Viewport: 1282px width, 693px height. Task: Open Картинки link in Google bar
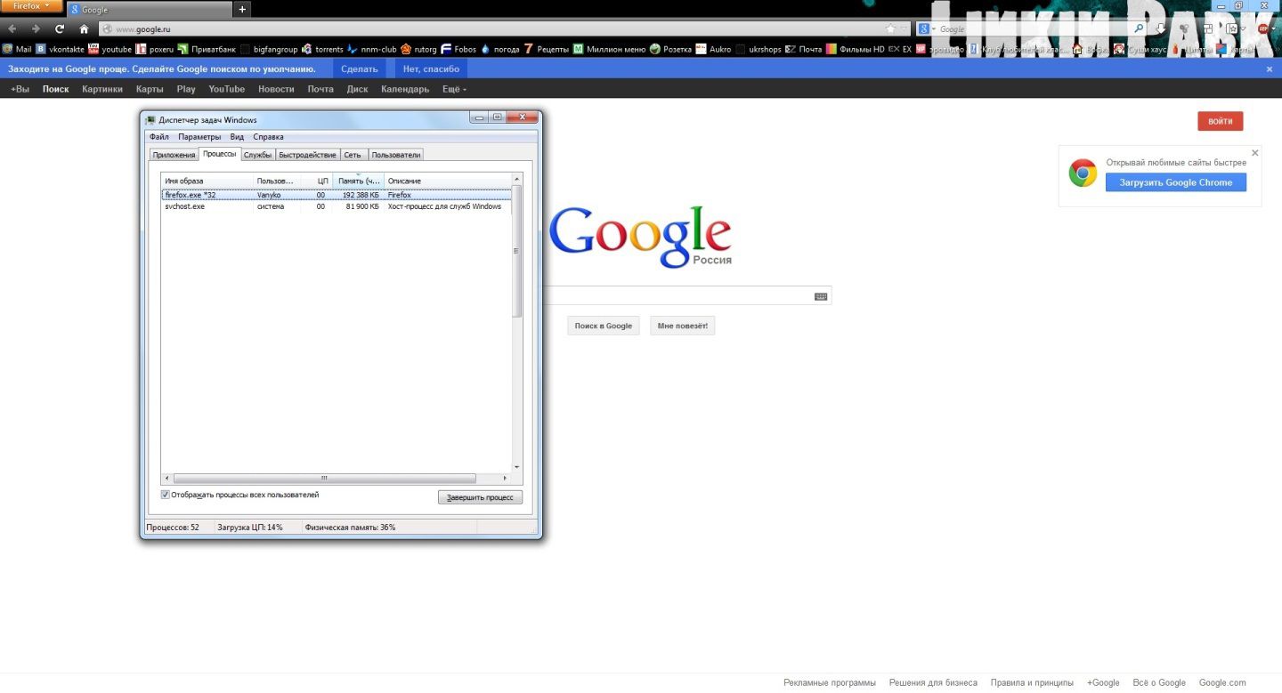[102, 89]
